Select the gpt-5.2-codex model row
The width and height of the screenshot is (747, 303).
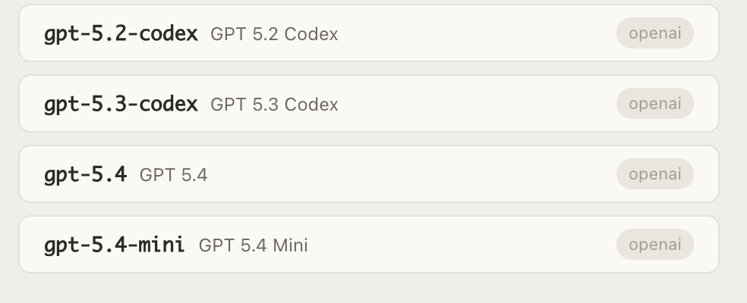pos(369,33)
